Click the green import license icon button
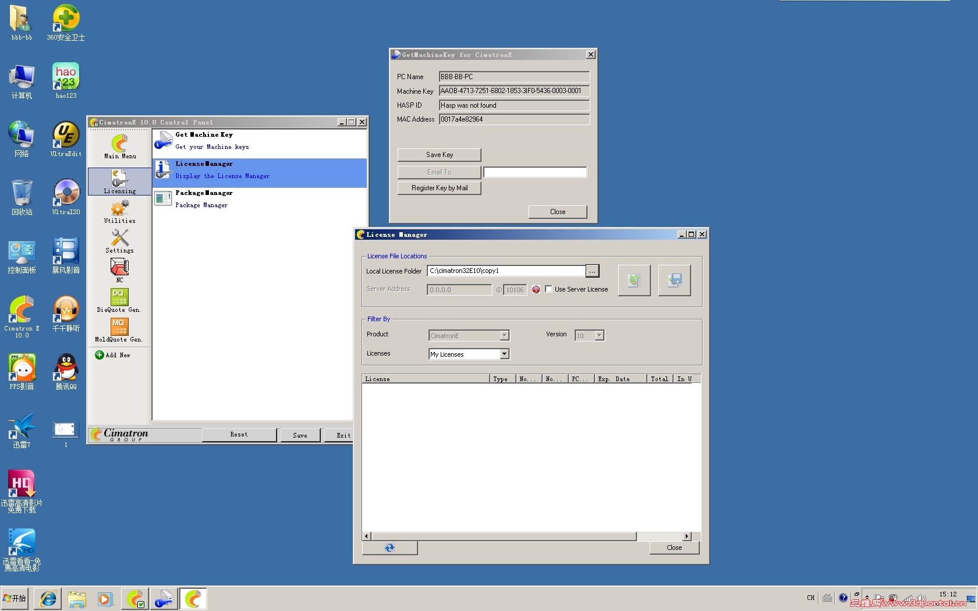 coord(634,280)
